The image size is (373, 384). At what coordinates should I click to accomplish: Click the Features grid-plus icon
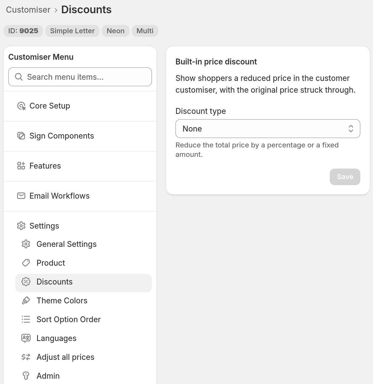(x=21, y=166)
